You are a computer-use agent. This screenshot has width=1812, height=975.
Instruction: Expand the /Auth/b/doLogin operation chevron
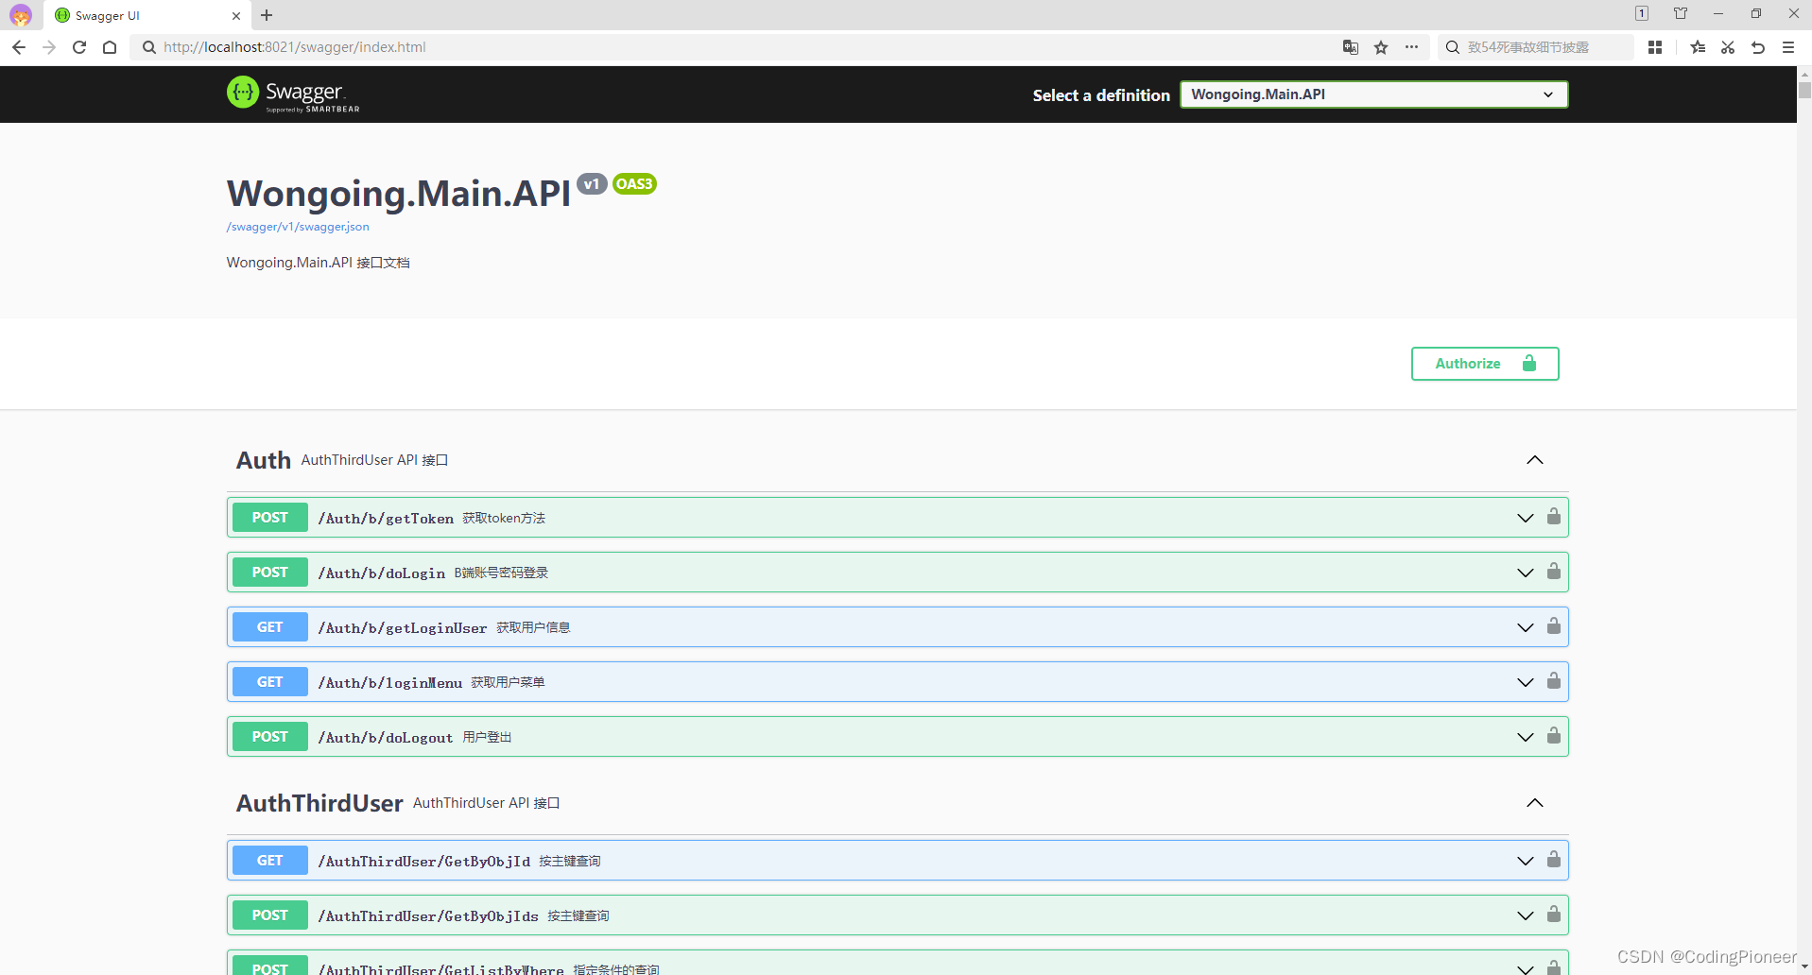click(1526, 573)
